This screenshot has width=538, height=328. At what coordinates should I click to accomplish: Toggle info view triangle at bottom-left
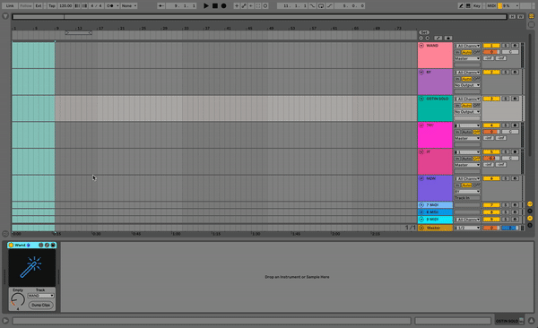point(5,321)
